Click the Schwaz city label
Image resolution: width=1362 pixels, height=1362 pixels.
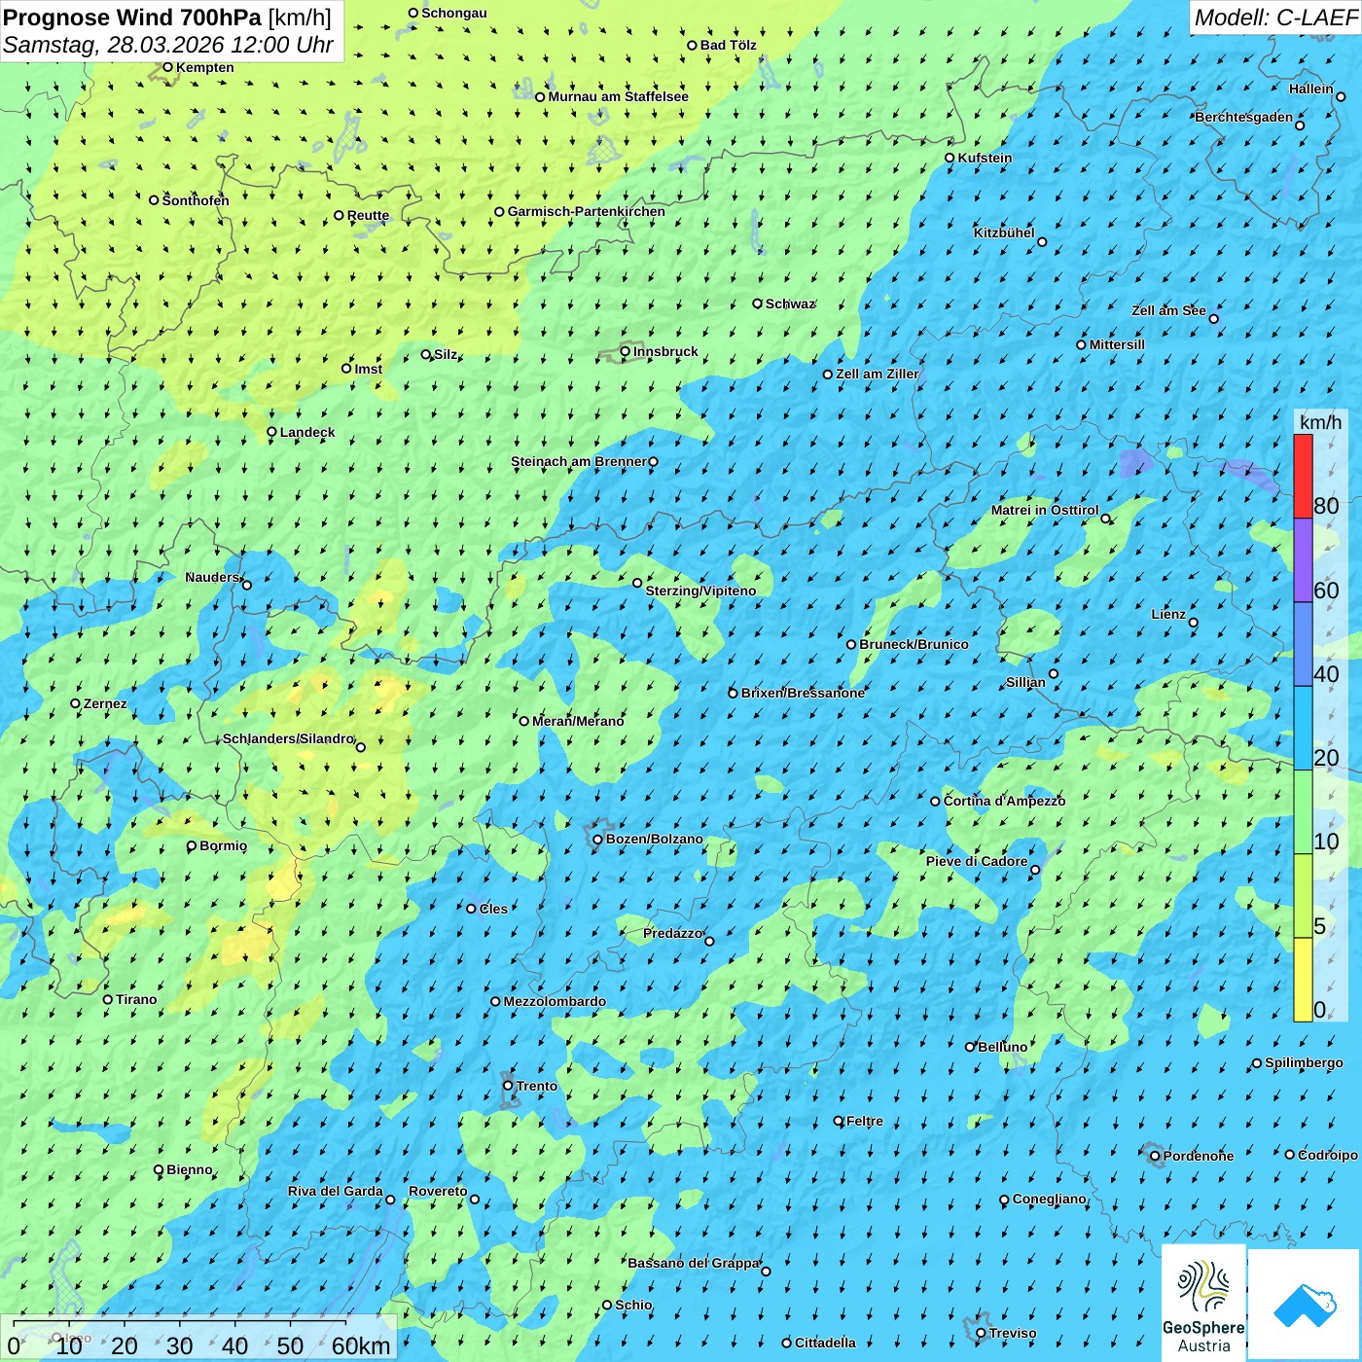[790, 304]
